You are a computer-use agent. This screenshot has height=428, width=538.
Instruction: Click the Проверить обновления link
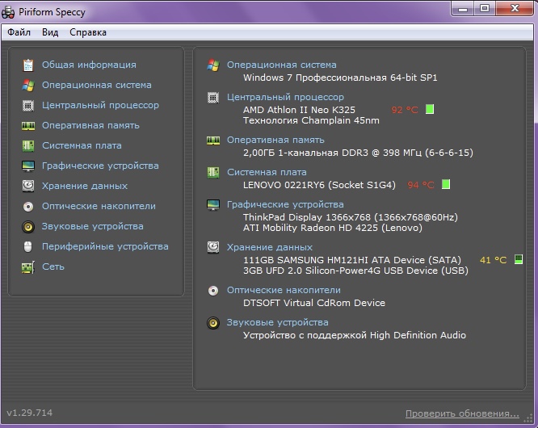coord(462,413)
